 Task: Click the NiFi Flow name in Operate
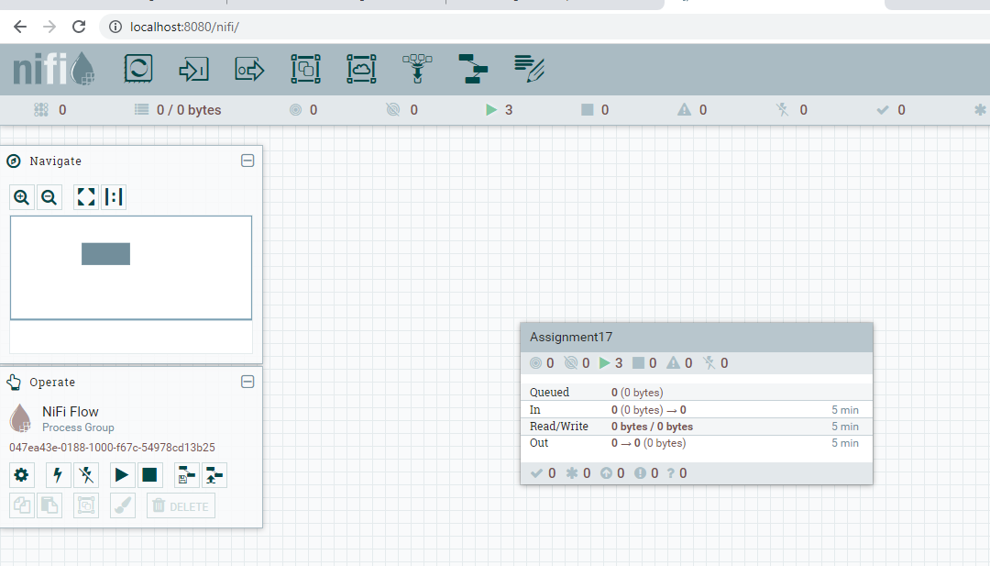70,412
